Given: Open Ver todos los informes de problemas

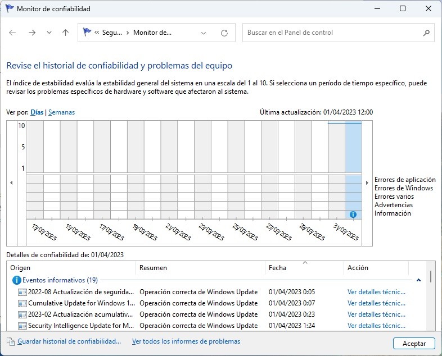Looking at the screenshot, I should point(186,341).
